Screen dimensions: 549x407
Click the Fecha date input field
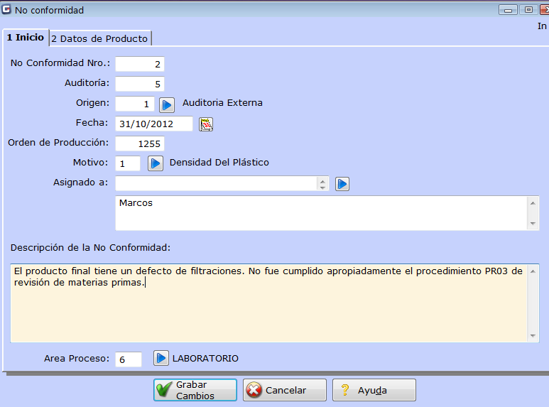[x=154, y=124]
